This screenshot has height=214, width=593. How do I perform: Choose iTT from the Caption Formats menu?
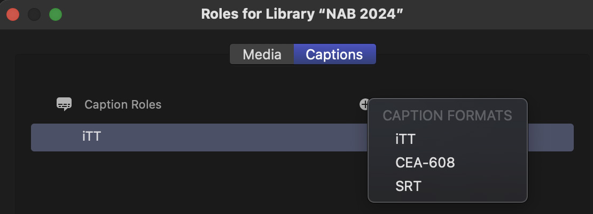pos(405,139)
